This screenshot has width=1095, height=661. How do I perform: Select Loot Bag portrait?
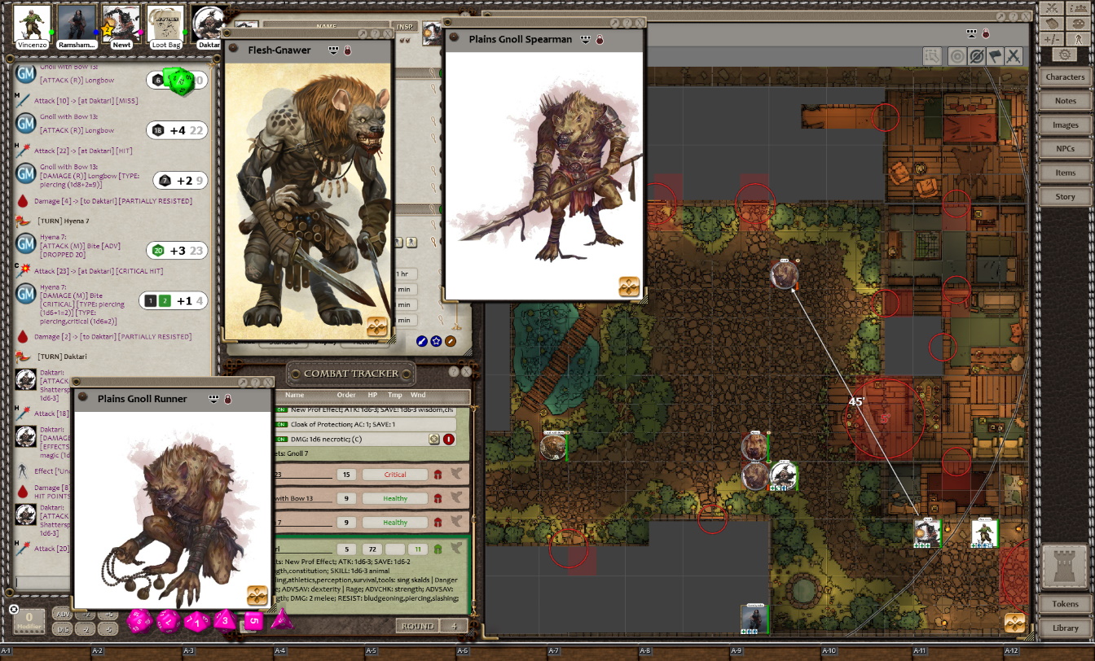[166, 23]
